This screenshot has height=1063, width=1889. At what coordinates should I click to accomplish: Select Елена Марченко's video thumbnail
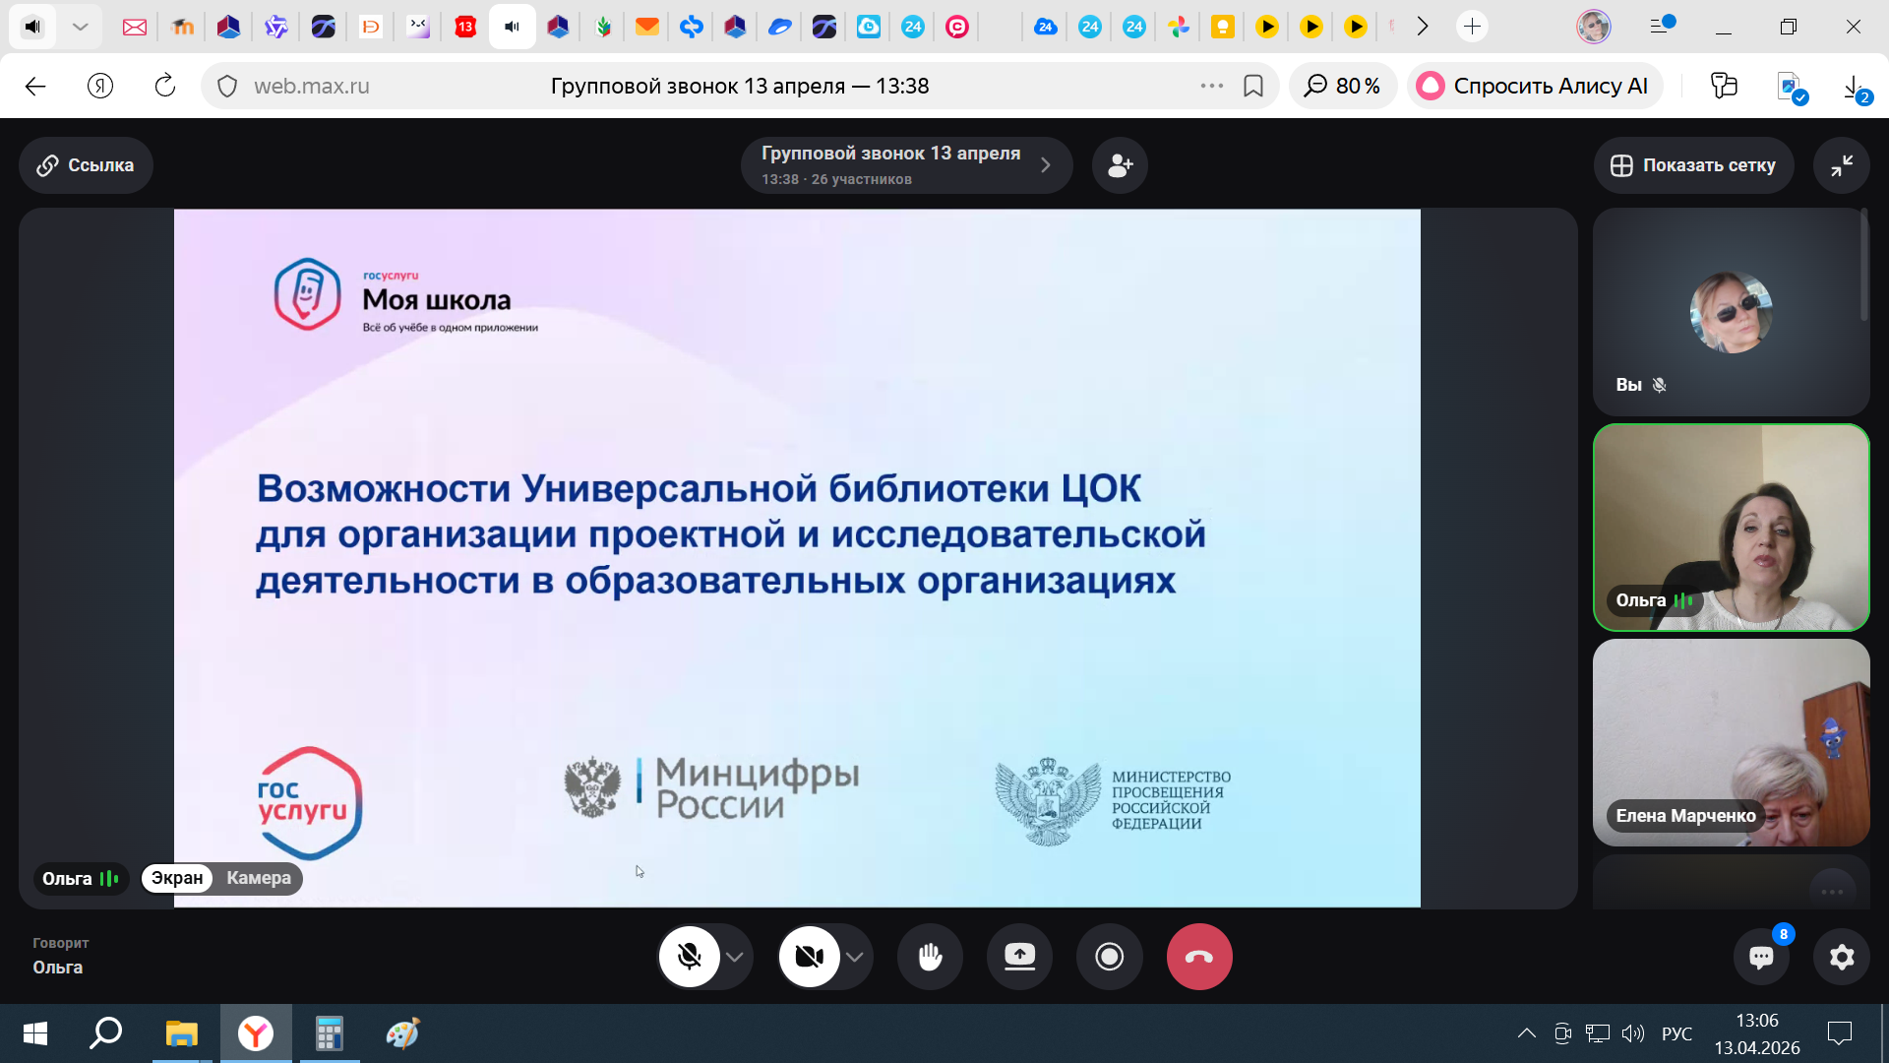click(x=1731, y=743)
